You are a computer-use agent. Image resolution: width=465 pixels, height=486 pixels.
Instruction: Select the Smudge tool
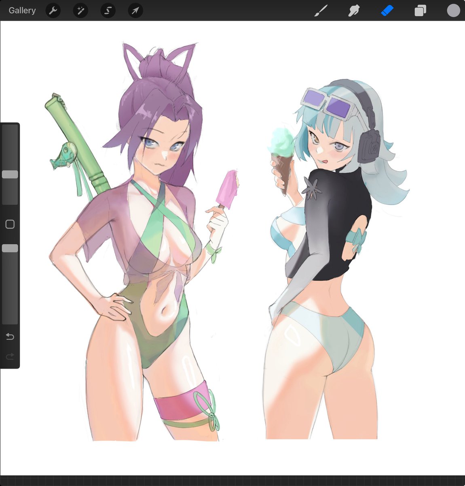(x=353, y=11)
